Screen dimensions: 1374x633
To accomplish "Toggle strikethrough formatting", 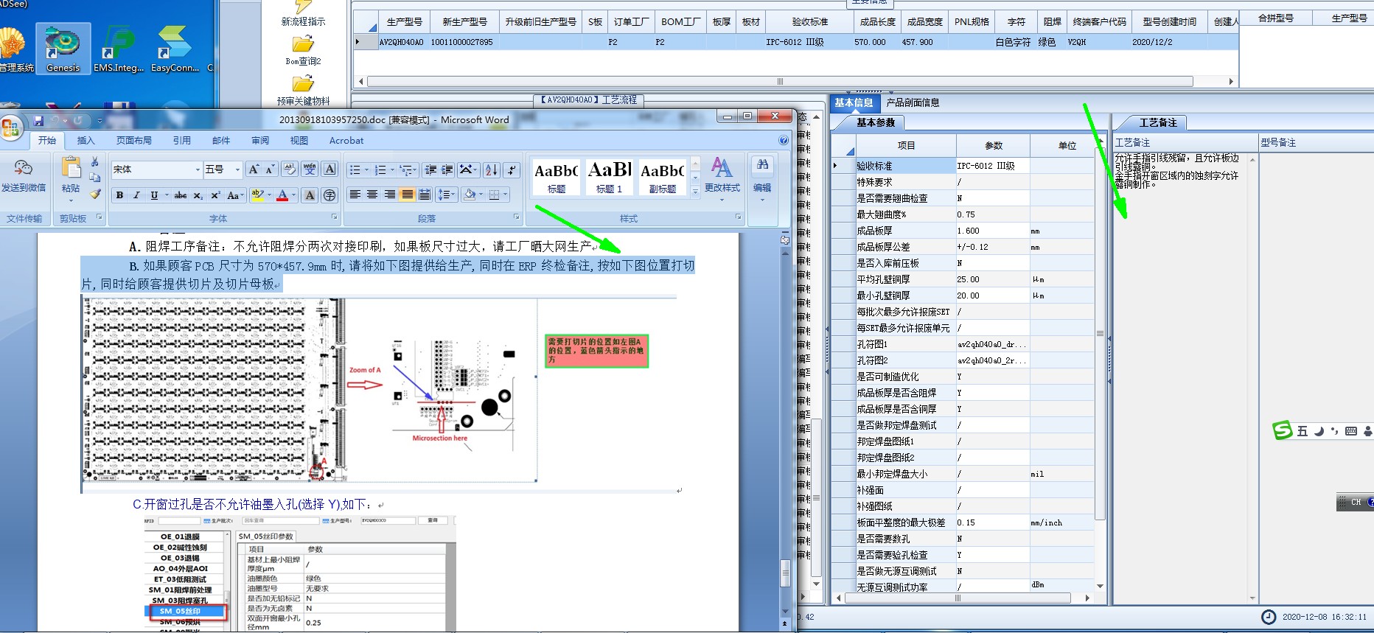I will (x=181, y=195).
